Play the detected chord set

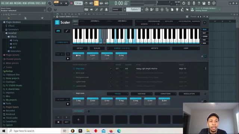click(68, 58)
